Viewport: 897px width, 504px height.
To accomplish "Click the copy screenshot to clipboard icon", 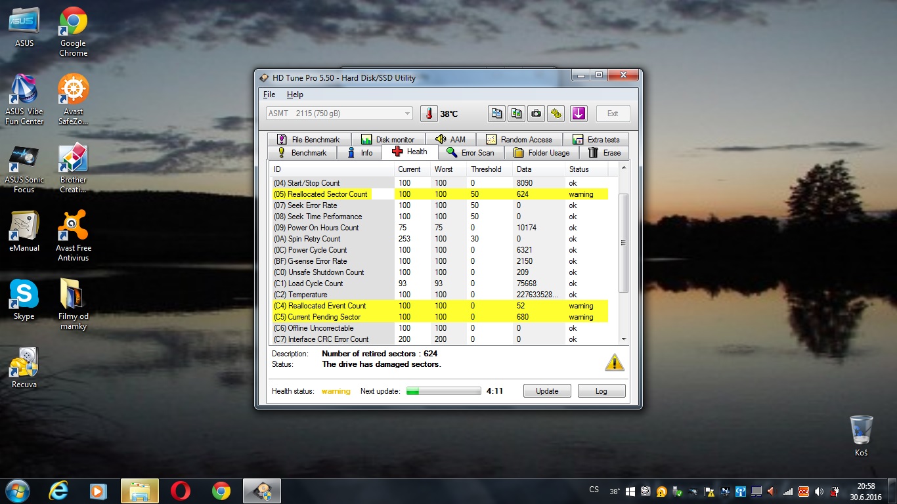I will (x=516, y=114).
